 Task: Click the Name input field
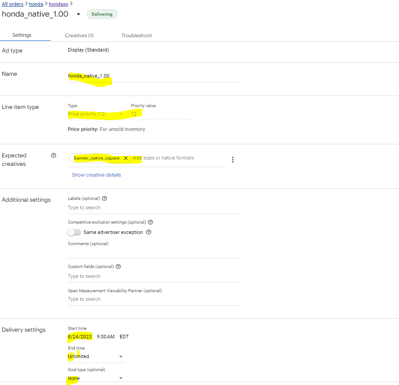153,76
